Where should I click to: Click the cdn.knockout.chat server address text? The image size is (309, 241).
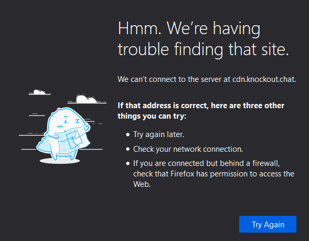(x=264, y=79)
